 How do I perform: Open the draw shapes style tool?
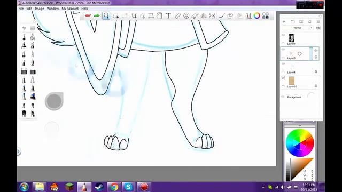click(230, 15)
